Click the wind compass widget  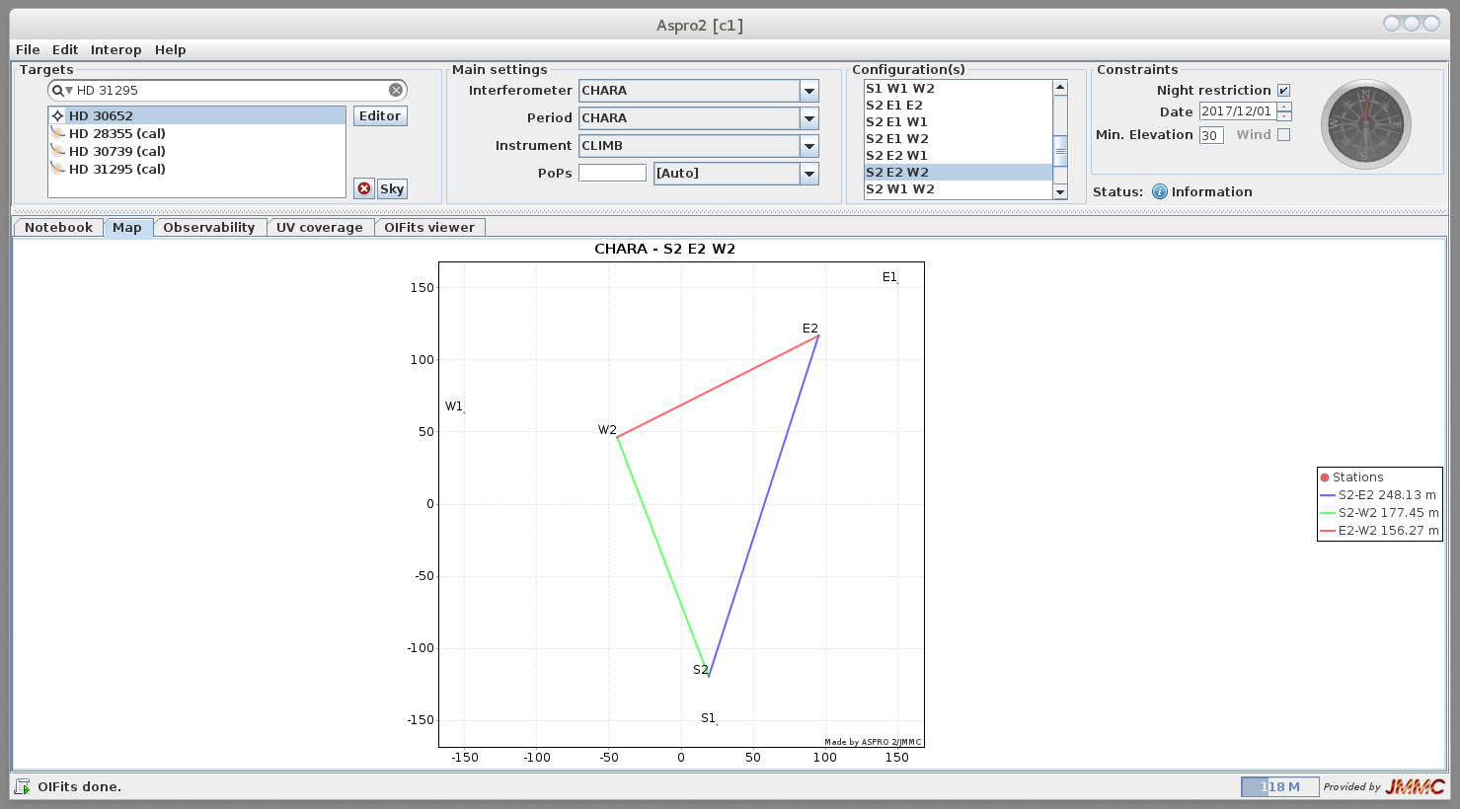(x=1366, y=125)
